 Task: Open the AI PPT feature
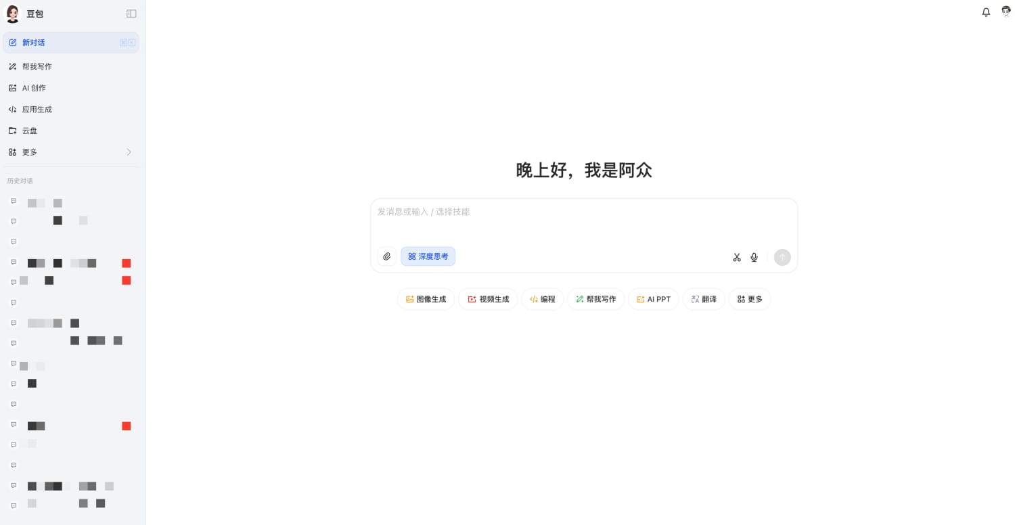coord(653,299)
